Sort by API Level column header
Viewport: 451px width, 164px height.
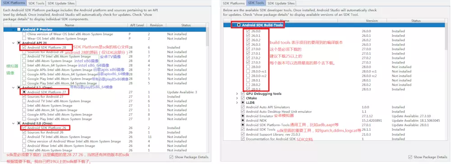pyautogui.click(x=137, y=25)
